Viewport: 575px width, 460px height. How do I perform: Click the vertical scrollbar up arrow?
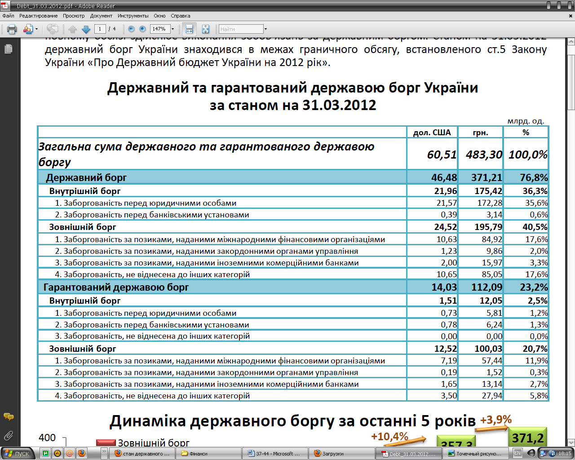click(x=571, y=41)
